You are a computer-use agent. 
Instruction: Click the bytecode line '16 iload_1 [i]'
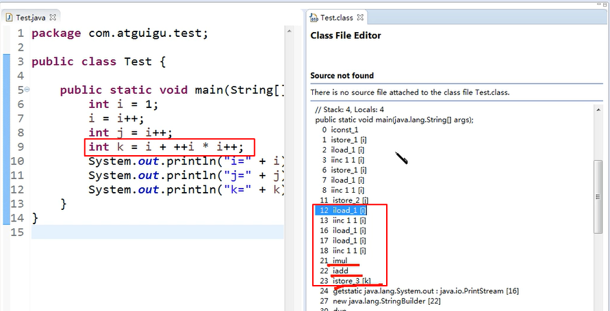click(x=343, y=230)
